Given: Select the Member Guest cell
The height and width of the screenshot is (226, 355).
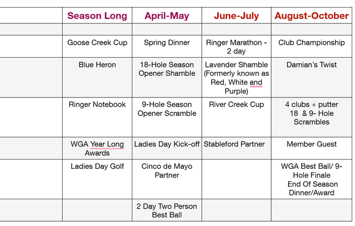Looking at the screenshot, I should click(311, 144).
